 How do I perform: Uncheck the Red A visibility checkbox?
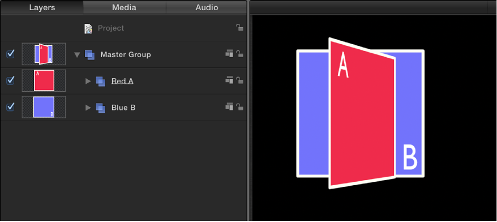[10, 80]
